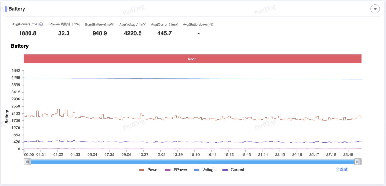Viewport: 386px width, 186px height.
Task: Click the Avg(Voltage) value 4220.5
Action: click(x=133, y=33)
